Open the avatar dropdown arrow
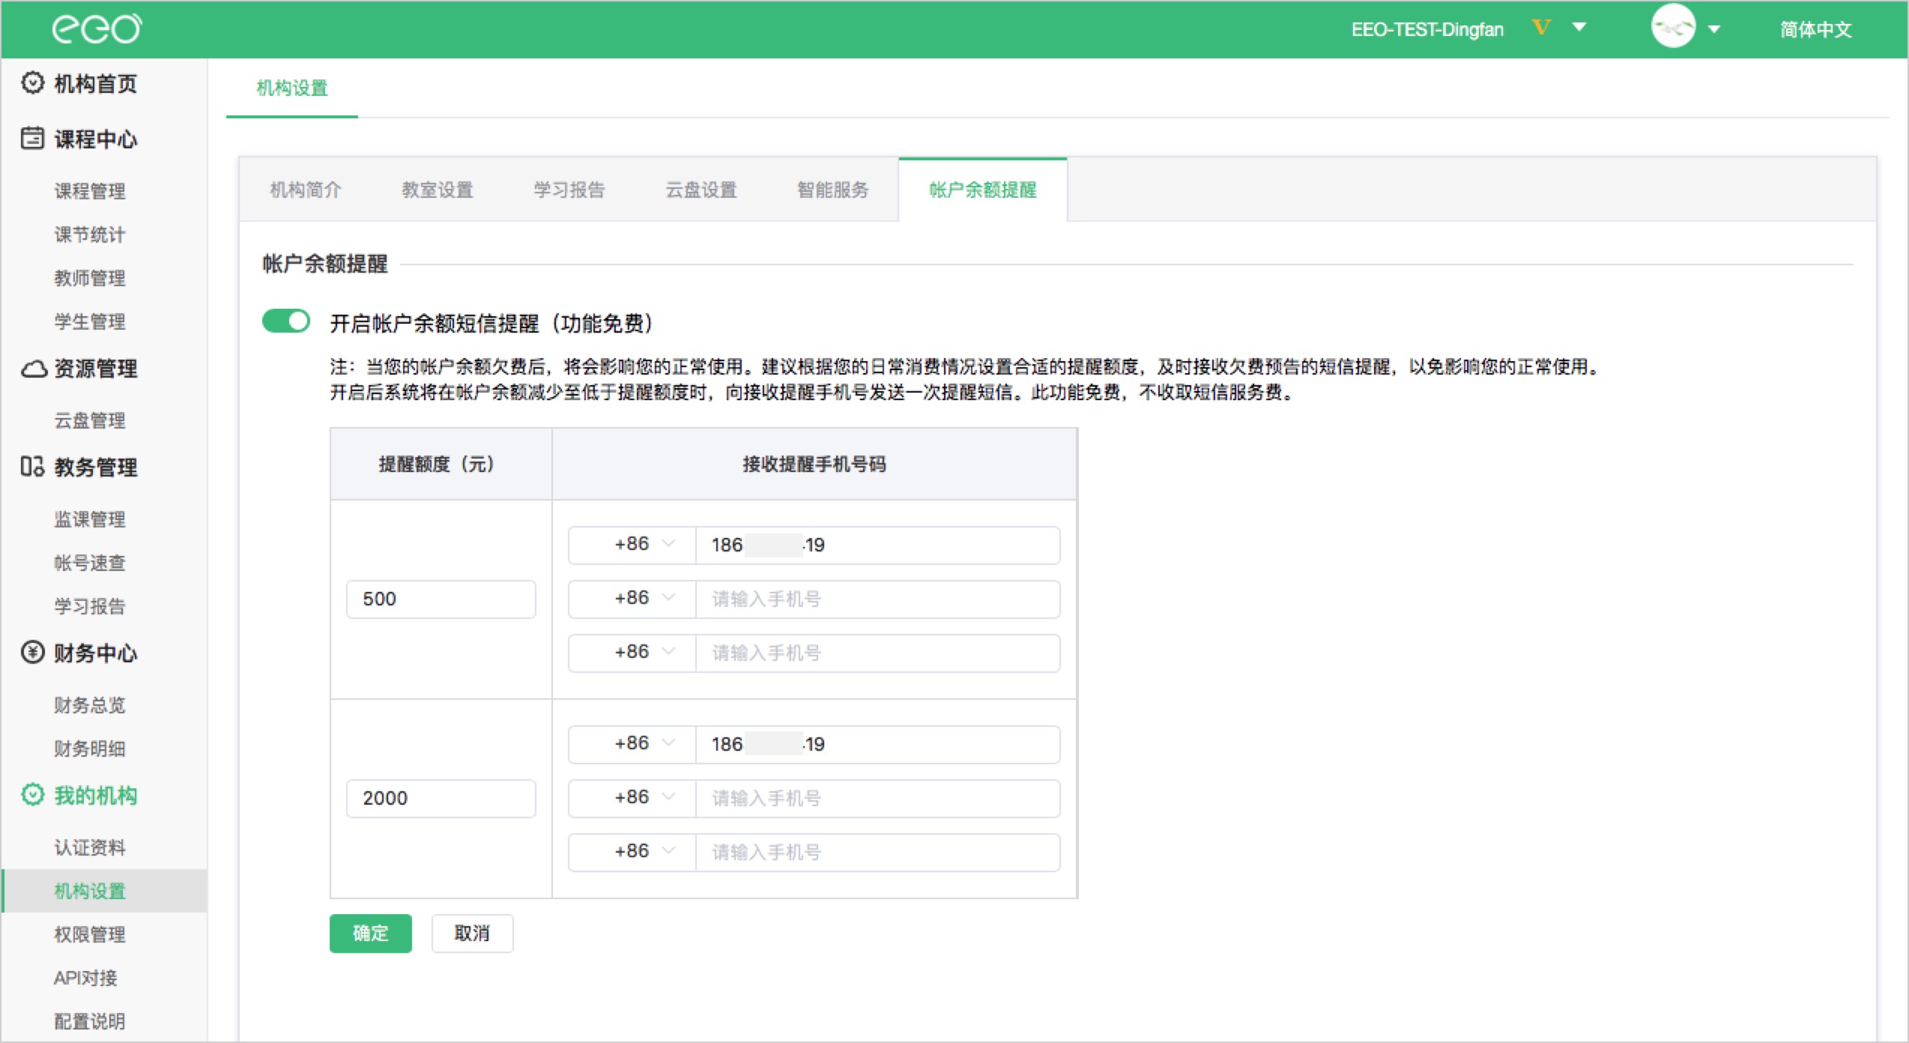1909x1043 pixels. tap(1713, 29)
